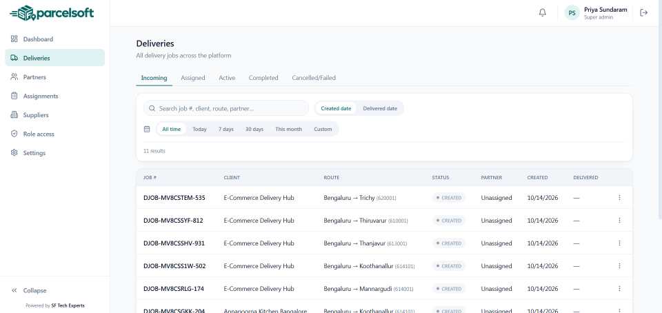Click job number DJOB-MV8CSSHV-931

pyautogui.click(x=174, y=243)
